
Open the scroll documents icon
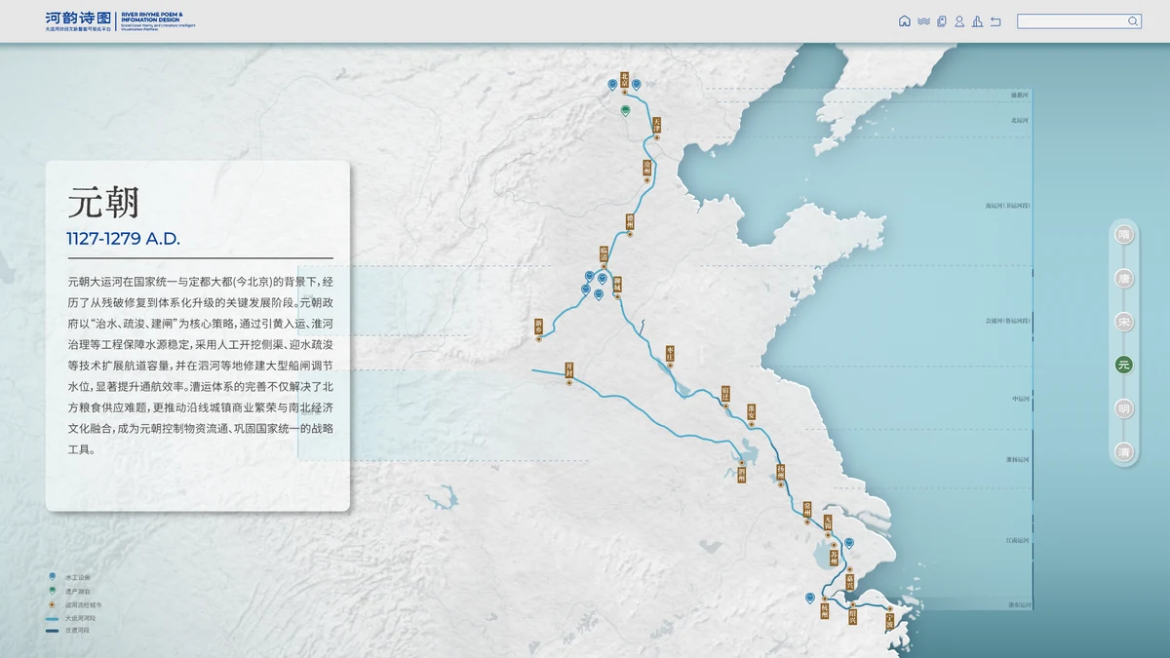(942, 21)
